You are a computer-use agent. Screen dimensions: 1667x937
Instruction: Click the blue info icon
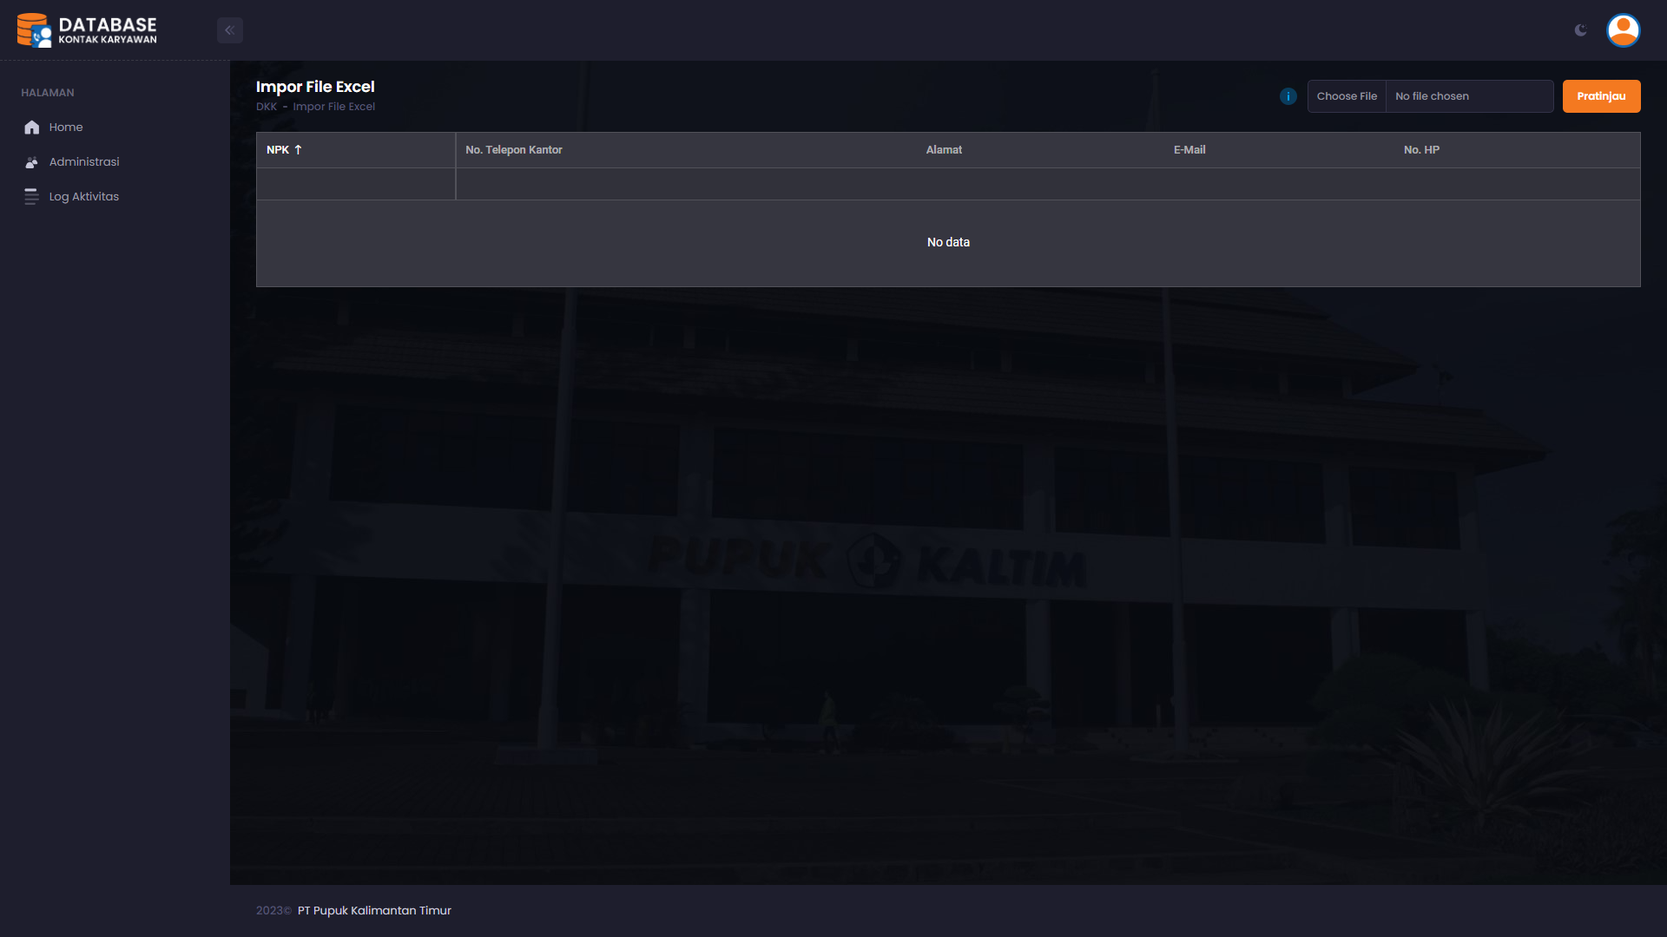click(x=1288, y=96)
